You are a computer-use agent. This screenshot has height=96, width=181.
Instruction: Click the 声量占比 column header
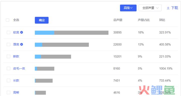pos(144,20)
